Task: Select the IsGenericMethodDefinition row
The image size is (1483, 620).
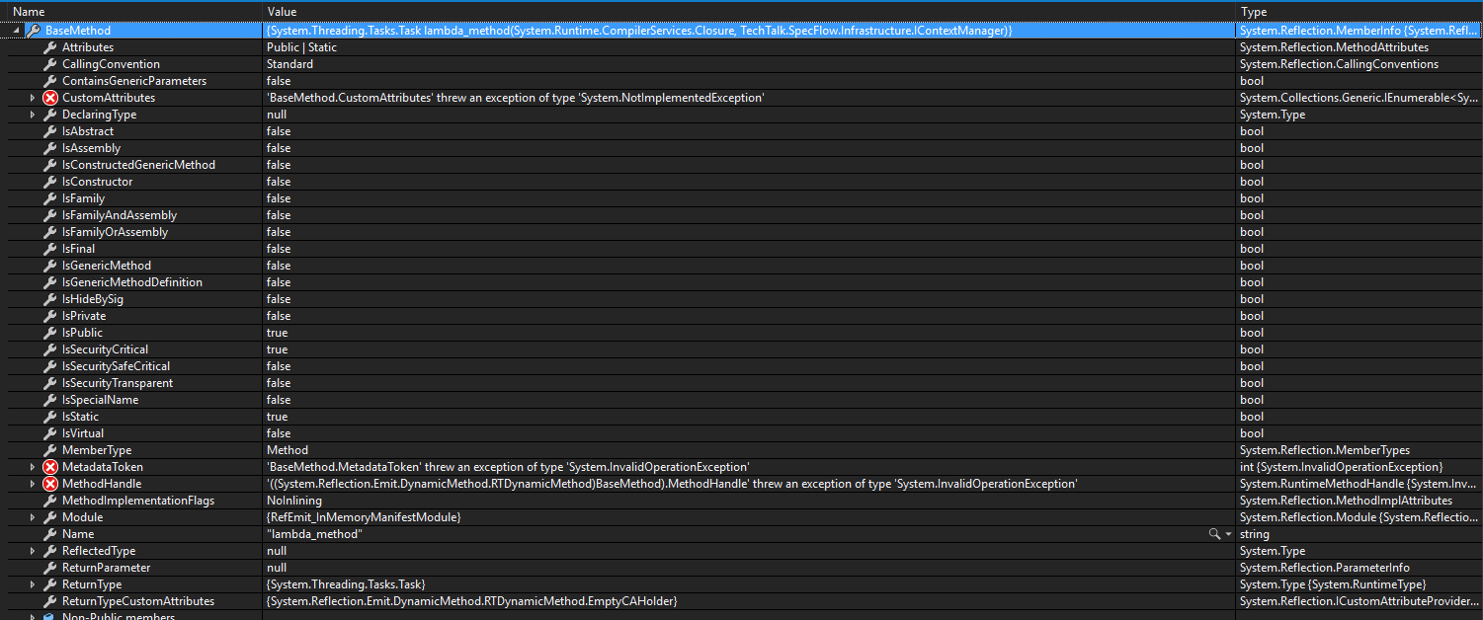Action: pos(741,282)
